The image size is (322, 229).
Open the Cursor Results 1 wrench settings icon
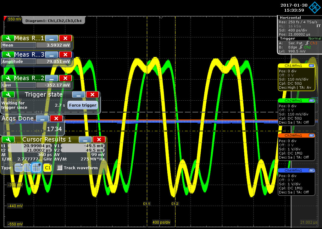click(8, 139)
